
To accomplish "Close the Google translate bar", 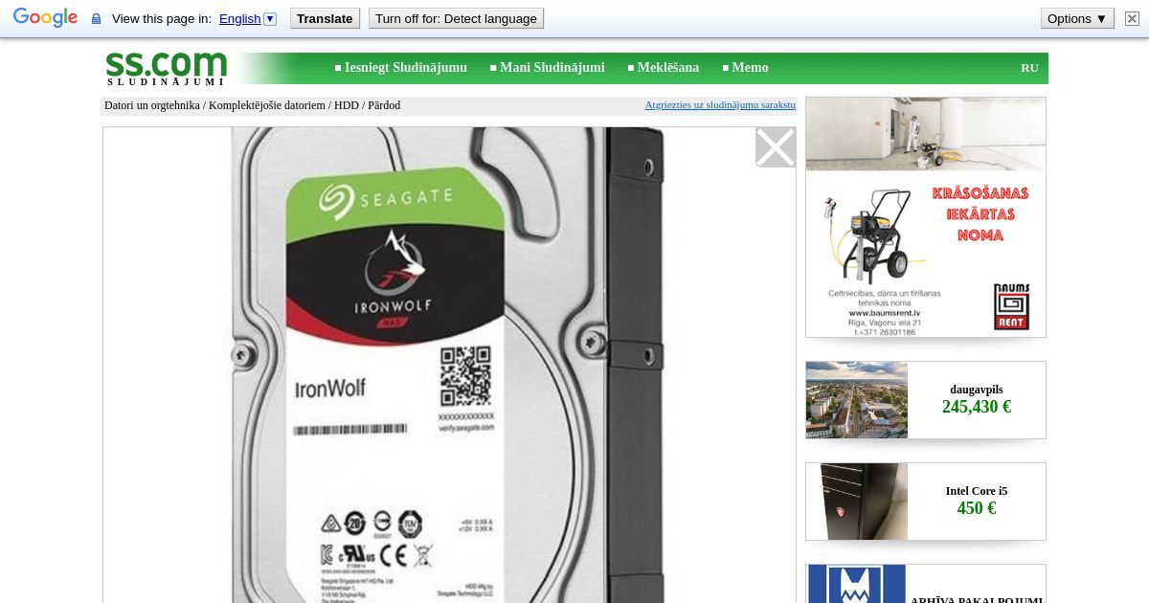I will point(1133,18).
